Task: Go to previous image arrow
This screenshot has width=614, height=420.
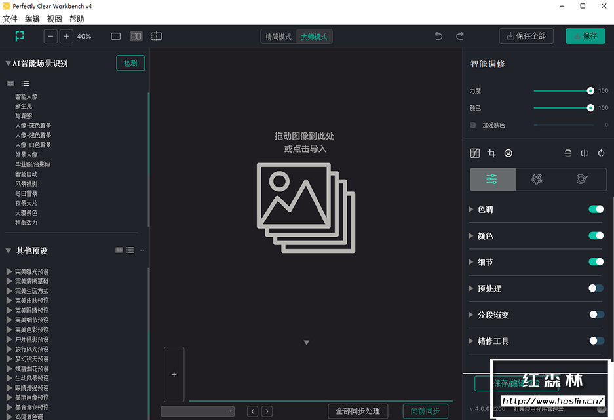Action: (252, 411)
